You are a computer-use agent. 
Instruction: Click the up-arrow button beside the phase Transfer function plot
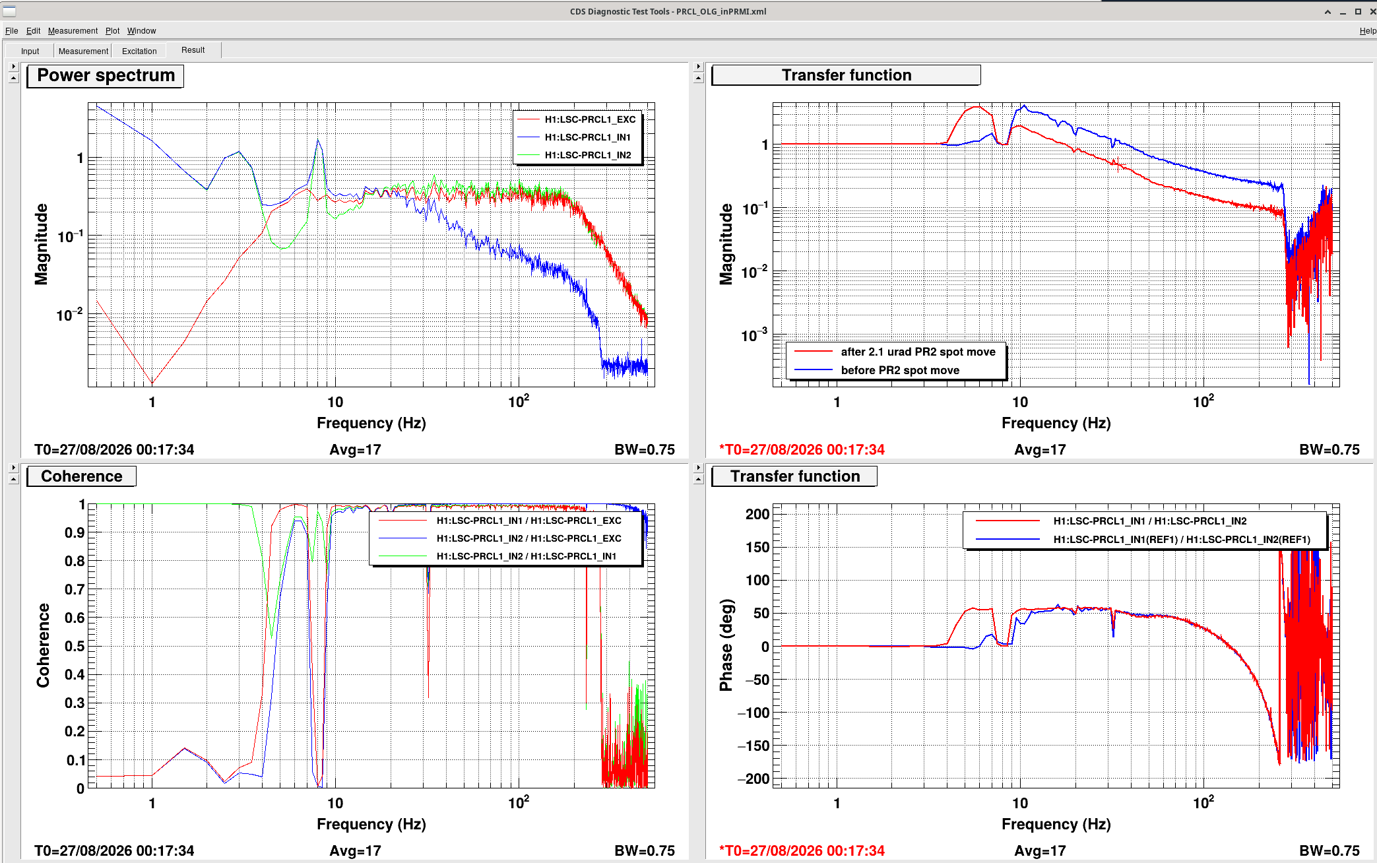(x=699, y=480)
